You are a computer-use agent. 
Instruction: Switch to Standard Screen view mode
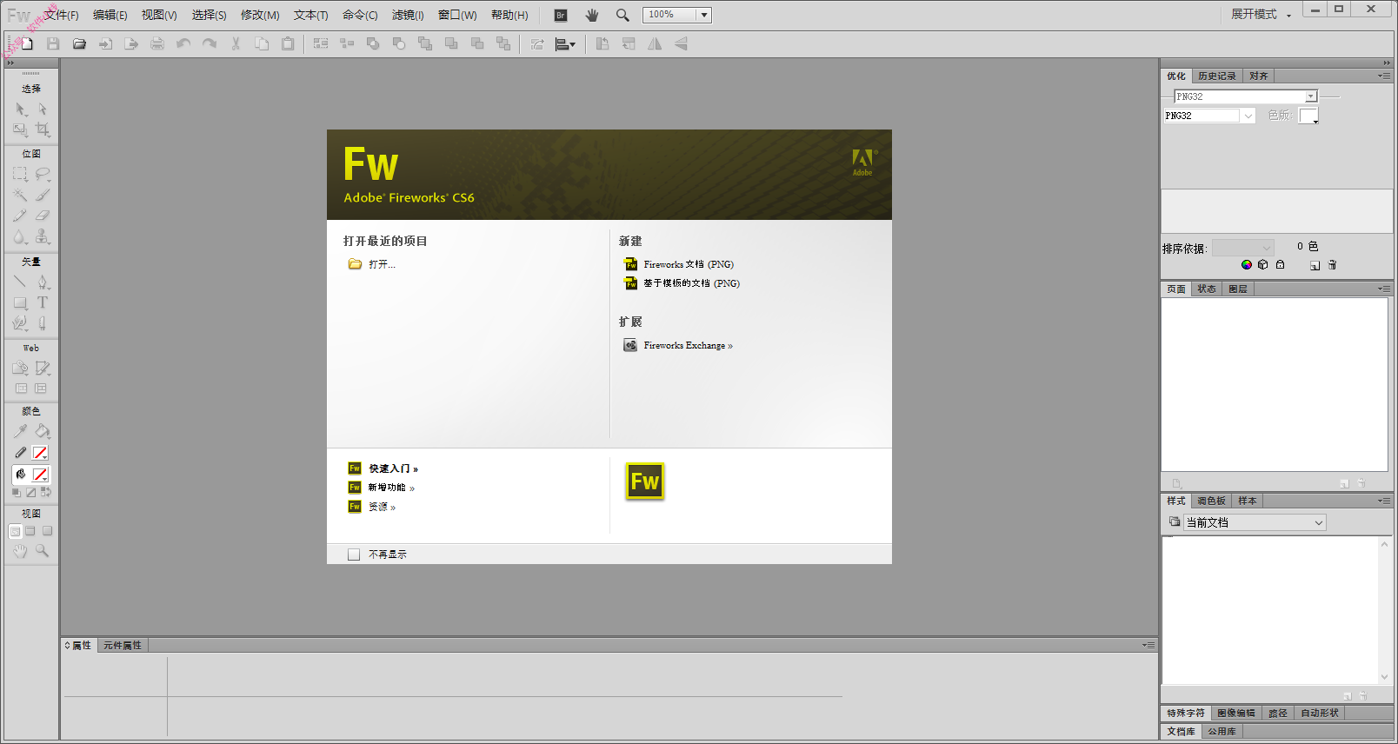coord(15,531)
